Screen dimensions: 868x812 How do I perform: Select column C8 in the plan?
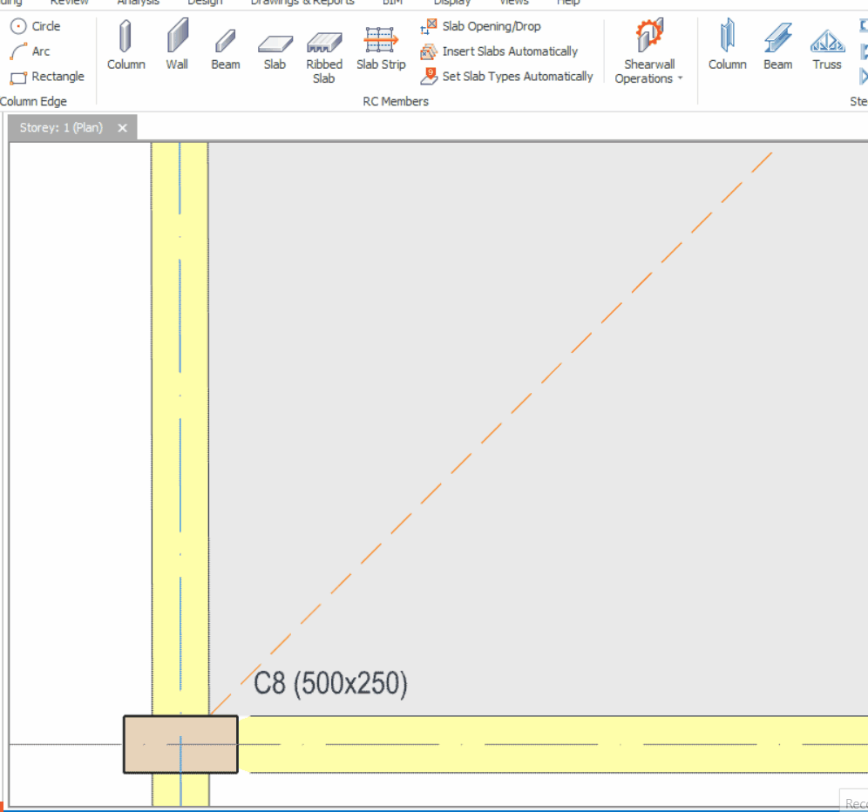[180, 744]
